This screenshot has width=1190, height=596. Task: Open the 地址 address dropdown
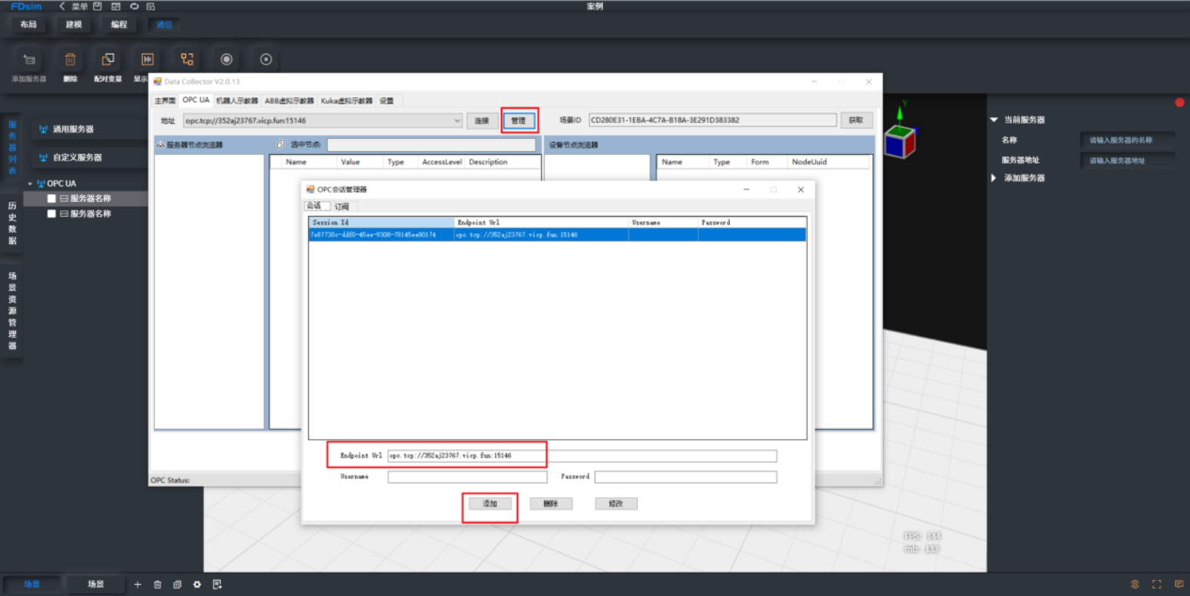point(457,120)
